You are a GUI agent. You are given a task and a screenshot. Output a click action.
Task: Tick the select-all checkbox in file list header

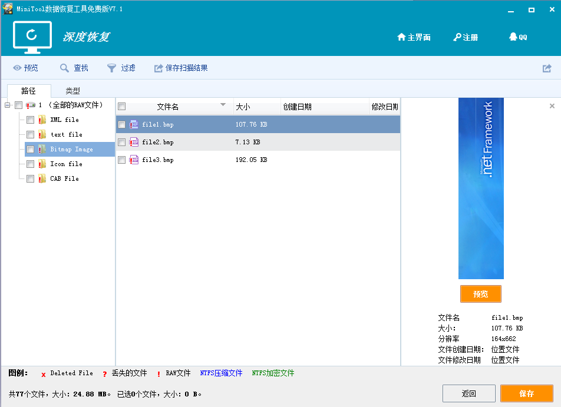(x=121, y=106)
